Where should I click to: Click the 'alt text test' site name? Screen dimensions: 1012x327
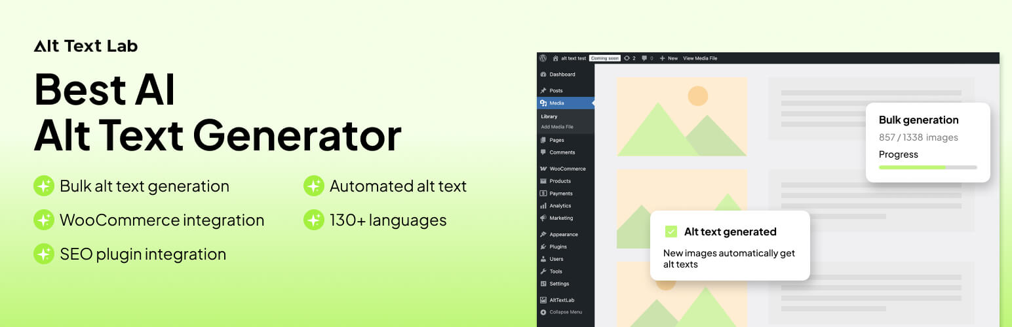tap(574, 58)
